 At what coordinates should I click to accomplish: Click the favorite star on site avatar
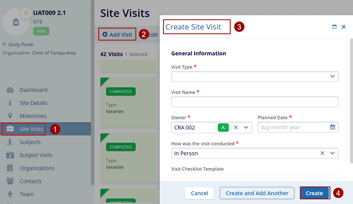26,12
